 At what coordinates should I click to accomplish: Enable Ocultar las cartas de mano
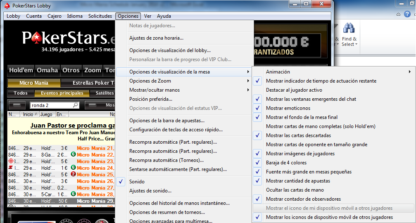tap(333, 190)
